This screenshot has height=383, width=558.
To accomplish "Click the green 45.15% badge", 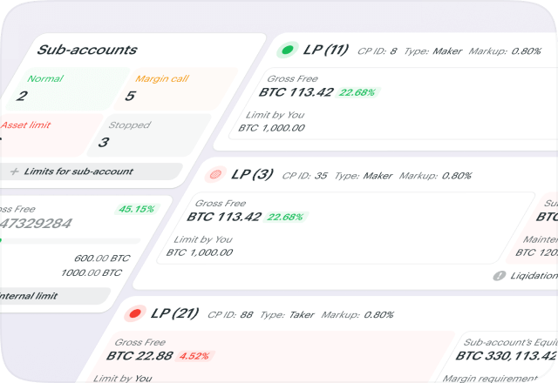I will pyautogui.click(x=136, y=209).
